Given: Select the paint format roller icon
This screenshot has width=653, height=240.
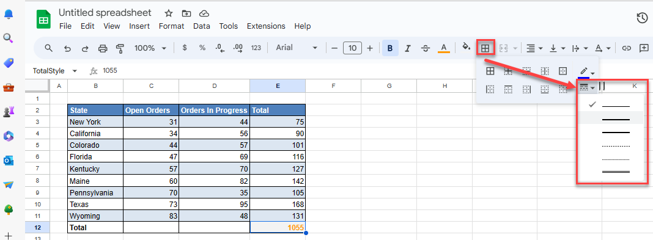Looking at the screenshot, I should click(120, 48).
